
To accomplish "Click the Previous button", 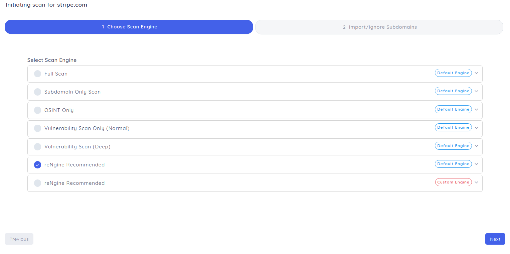I will (x=19, y=239).
